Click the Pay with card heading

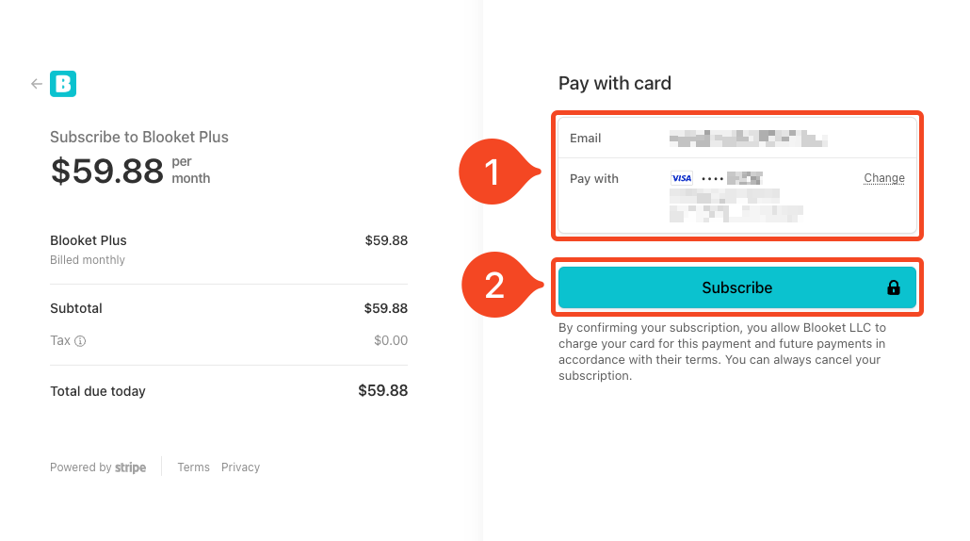pyautogui.click(x=615, y=83)
